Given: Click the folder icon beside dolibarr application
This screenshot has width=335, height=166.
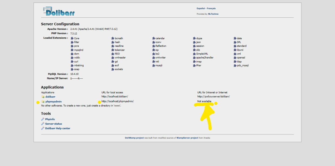Looking at the screenshot, I should [43, 97].
